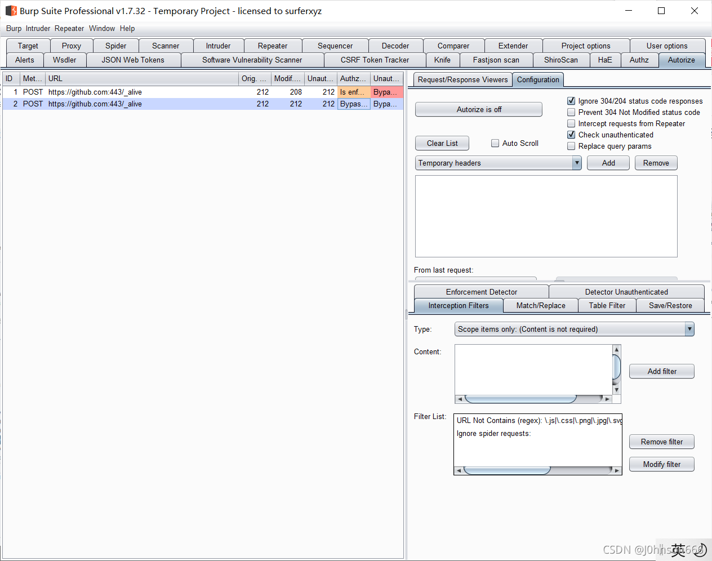Switch to the Sequencer tab
The height and width of the screenshot is (561, 712).
coord(335,46)
